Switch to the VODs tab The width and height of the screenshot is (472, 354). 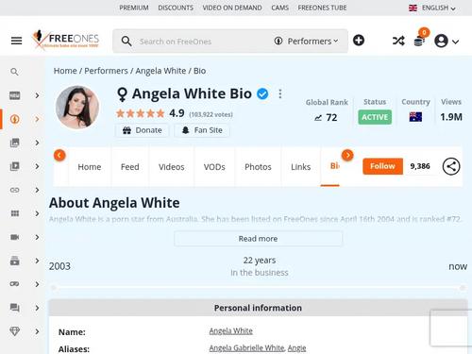(214, 167)
